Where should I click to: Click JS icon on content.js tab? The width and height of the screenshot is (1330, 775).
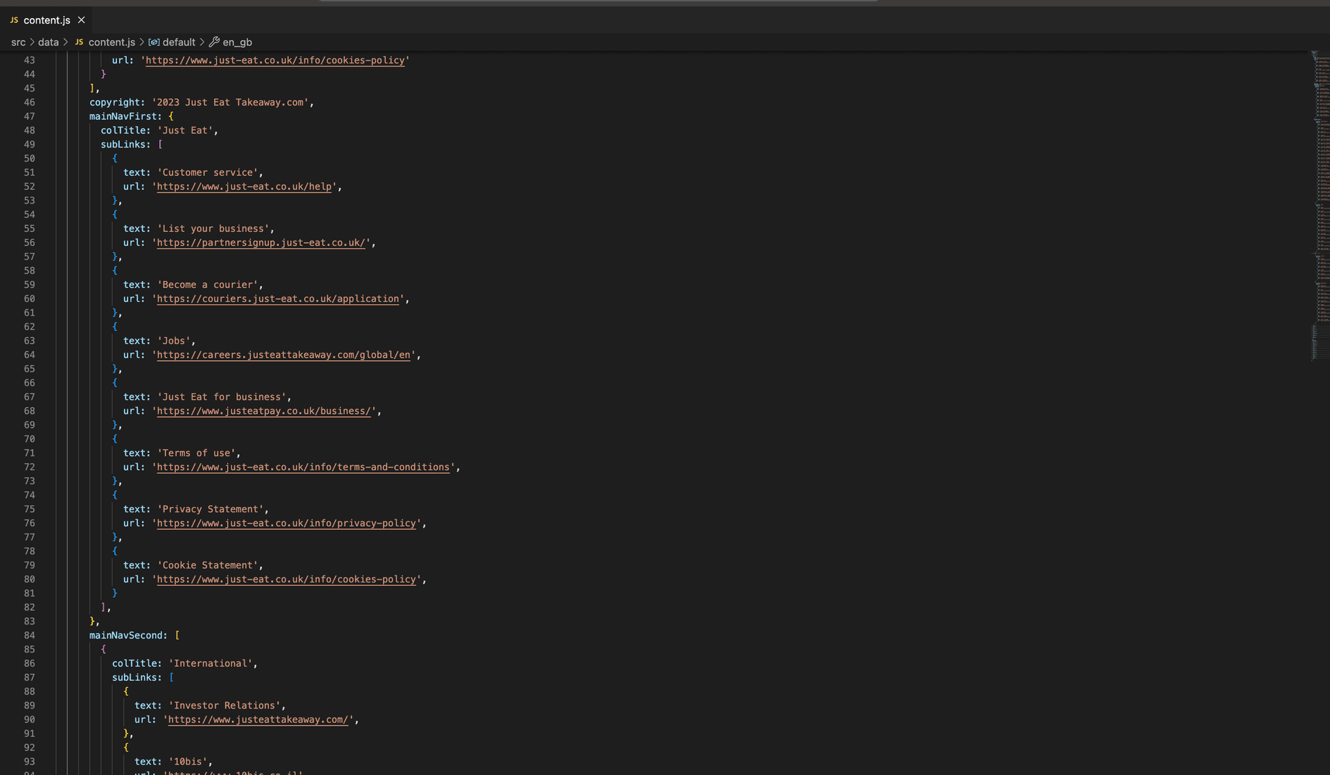(14, 20)
